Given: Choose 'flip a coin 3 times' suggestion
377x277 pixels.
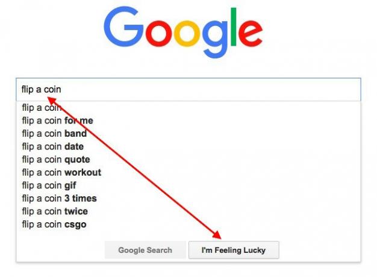Looking at the screenshot, I should coord(188,198).
